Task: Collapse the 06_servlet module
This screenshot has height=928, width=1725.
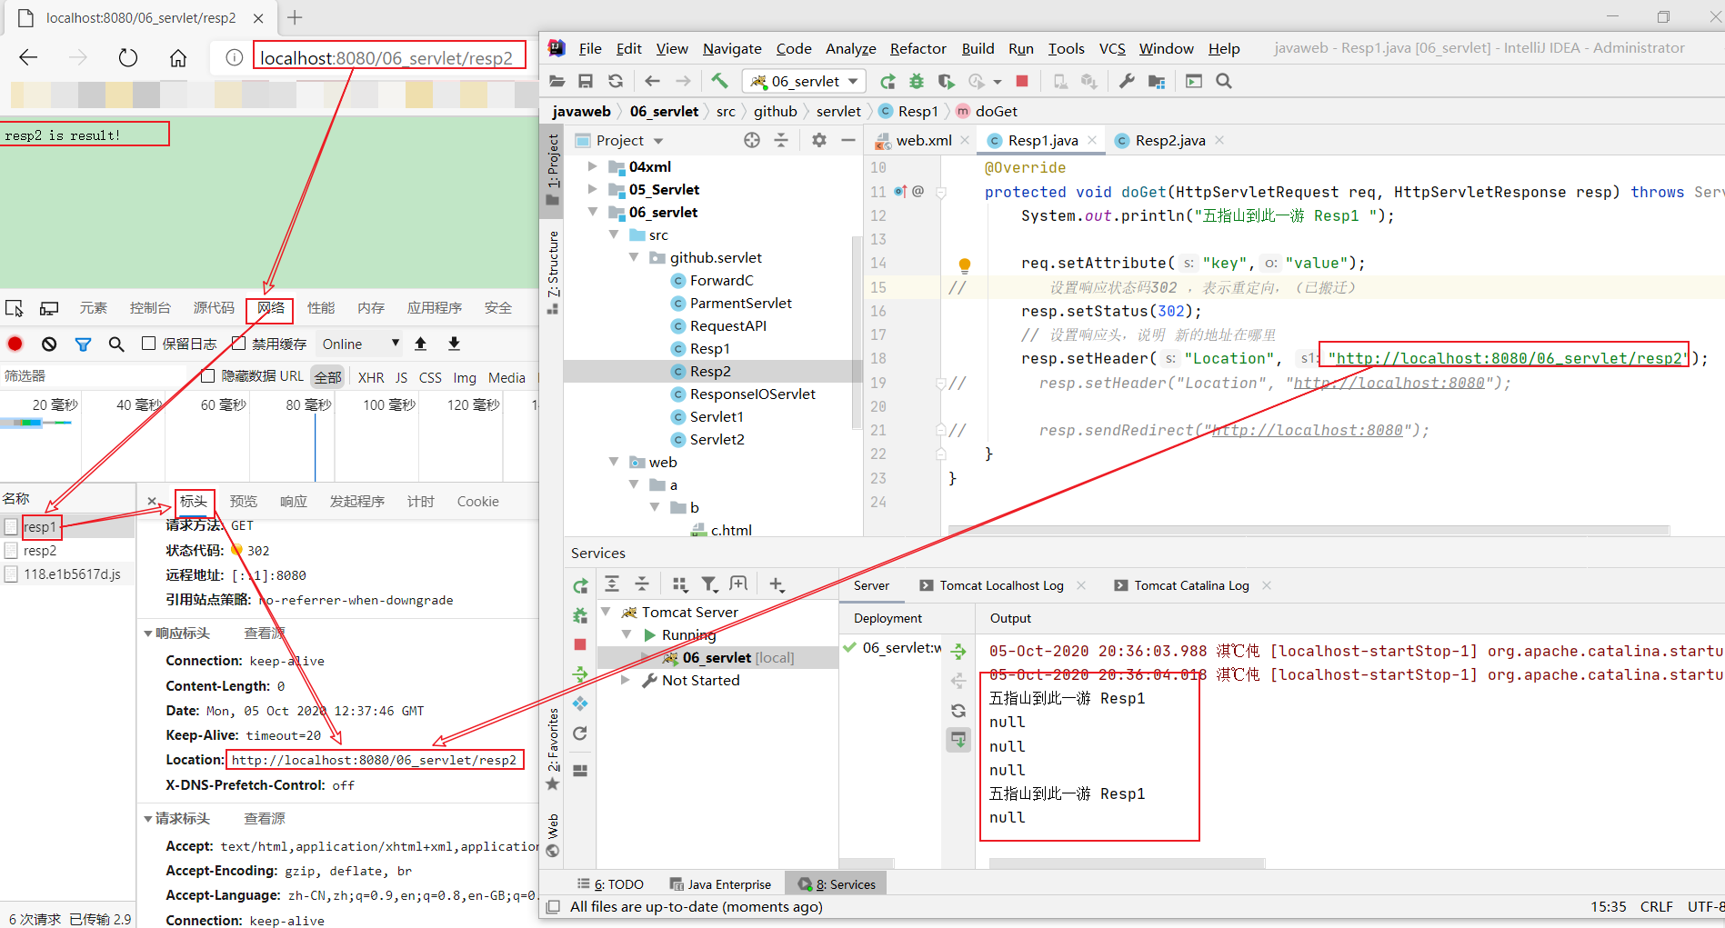Action: click(593, 212)
